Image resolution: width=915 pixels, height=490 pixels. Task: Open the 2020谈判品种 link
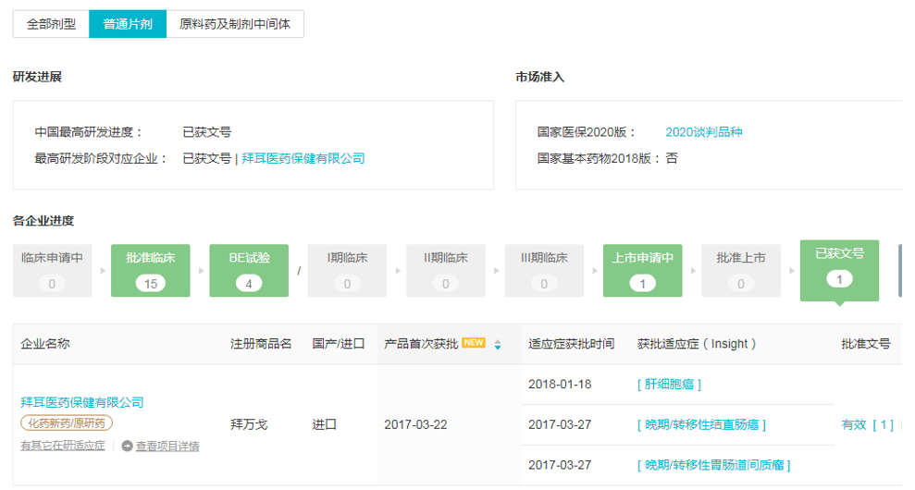tap(703, 132)
